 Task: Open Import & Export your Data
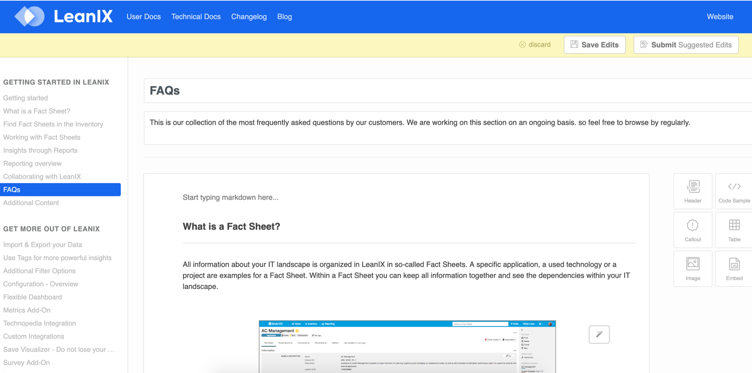(x=43, y=245)
